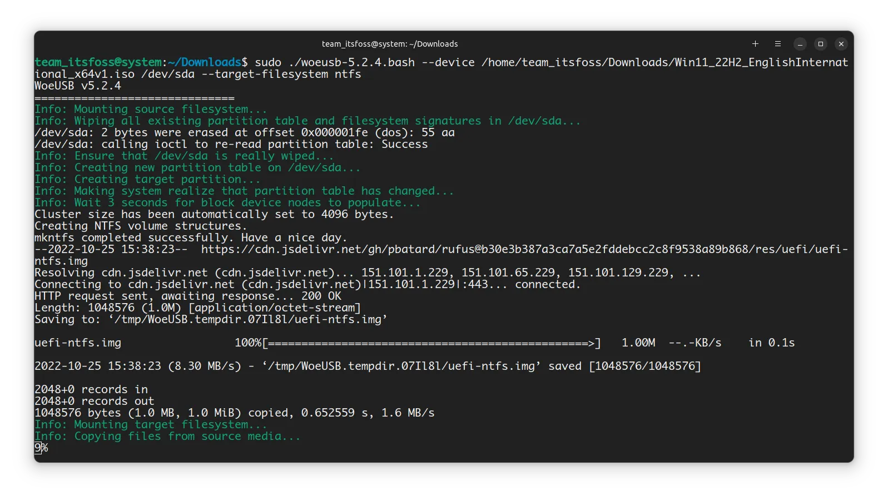Click the 'mkntfs completed successfully' line
888x500 pixels.
[191, 238]
